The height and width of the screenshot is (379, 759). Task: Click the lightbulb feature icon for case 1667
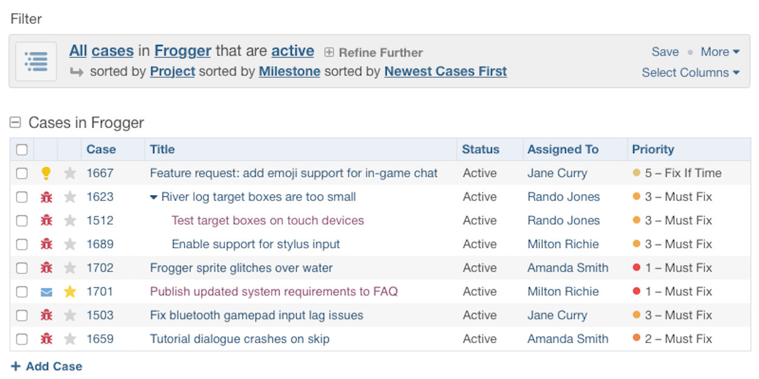point(46,173)
